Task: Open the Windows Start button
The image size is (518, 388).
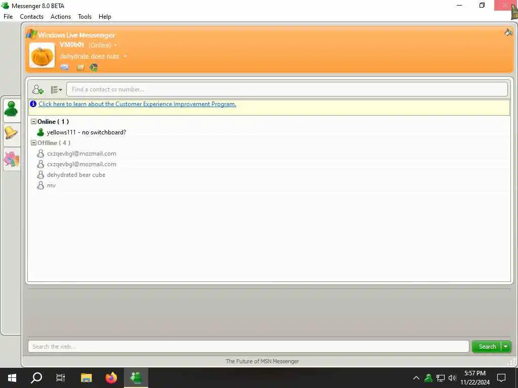Action: click(x=12, y=377)
